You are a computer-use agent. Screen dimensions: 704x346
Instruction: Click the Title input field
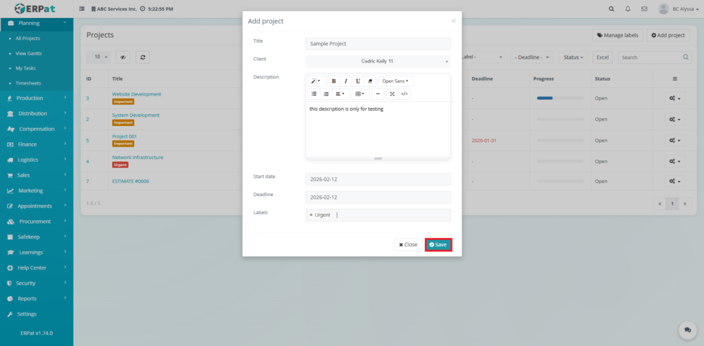pos(378,43)
